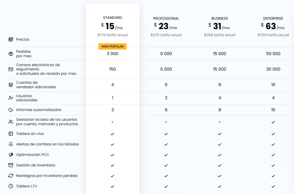Click the Informes automatizados clock icon
Viewport: 294px width, 194px height.
tap(11, 110)
